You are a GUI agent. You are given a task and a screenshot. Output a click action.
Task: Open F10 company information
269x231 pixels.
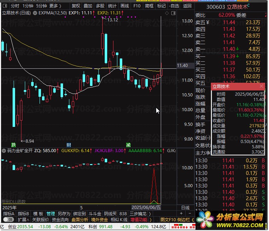[137, 6]
